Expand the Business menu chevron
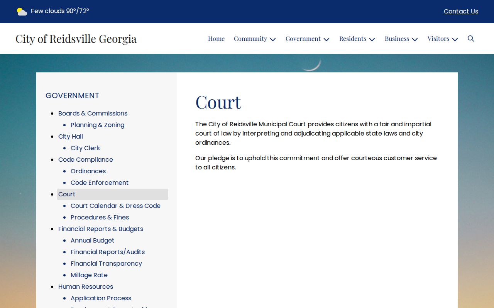This screenshot has width=494, height=308. [x=415, y=39]
